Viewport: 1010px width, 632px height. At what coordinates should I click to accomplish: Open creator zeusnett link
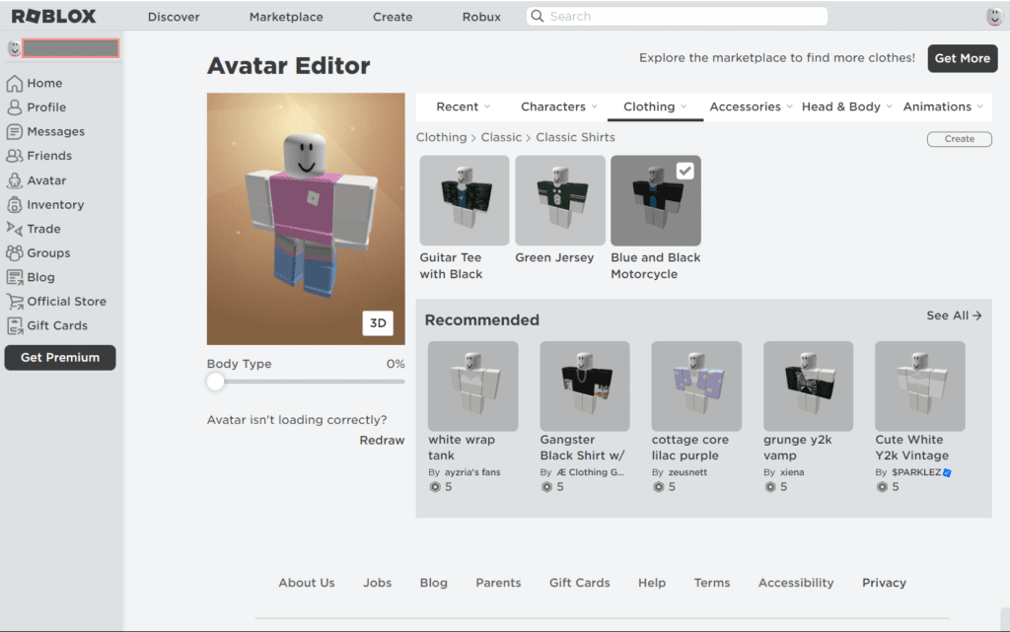point(687,472)
